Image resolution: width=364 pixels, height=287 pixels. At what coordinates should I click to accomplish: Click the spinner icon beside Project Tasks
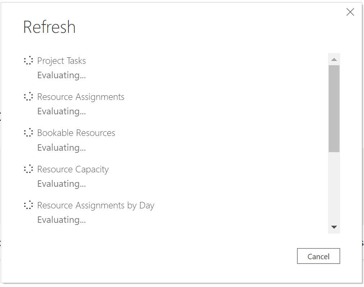[x=28, y=61]
